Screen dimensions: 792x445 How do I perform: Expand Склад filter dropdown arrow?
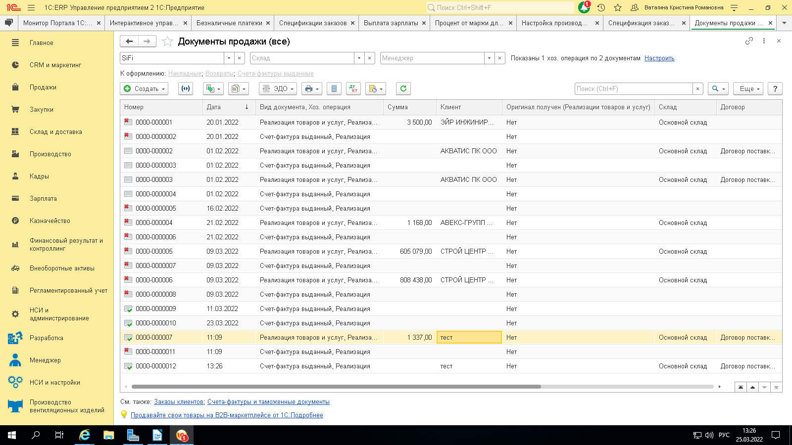[359, 58]
